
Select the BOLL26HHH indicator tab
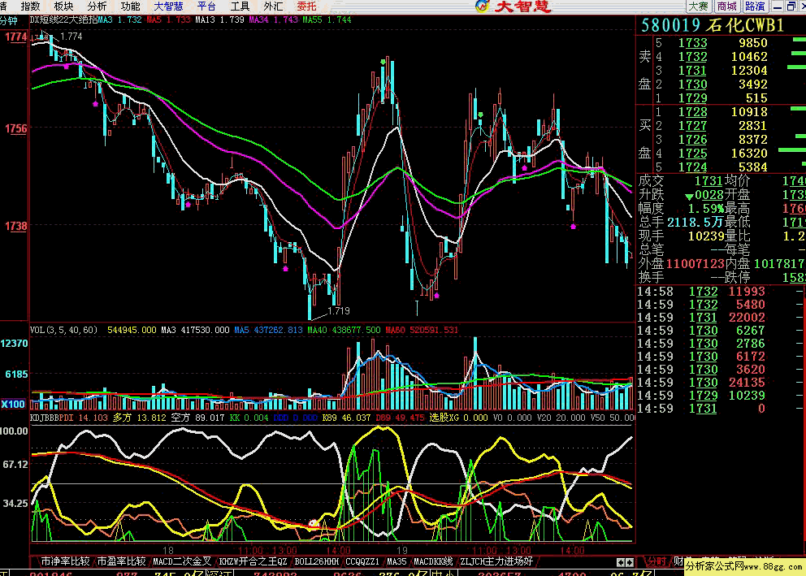click(x=317, y=561)
